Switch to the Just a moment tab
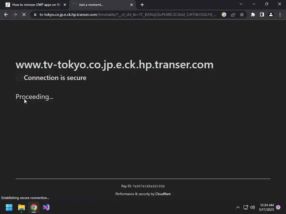Image resolution: width=286 pixels, height=214 pixels. (102, 5)
